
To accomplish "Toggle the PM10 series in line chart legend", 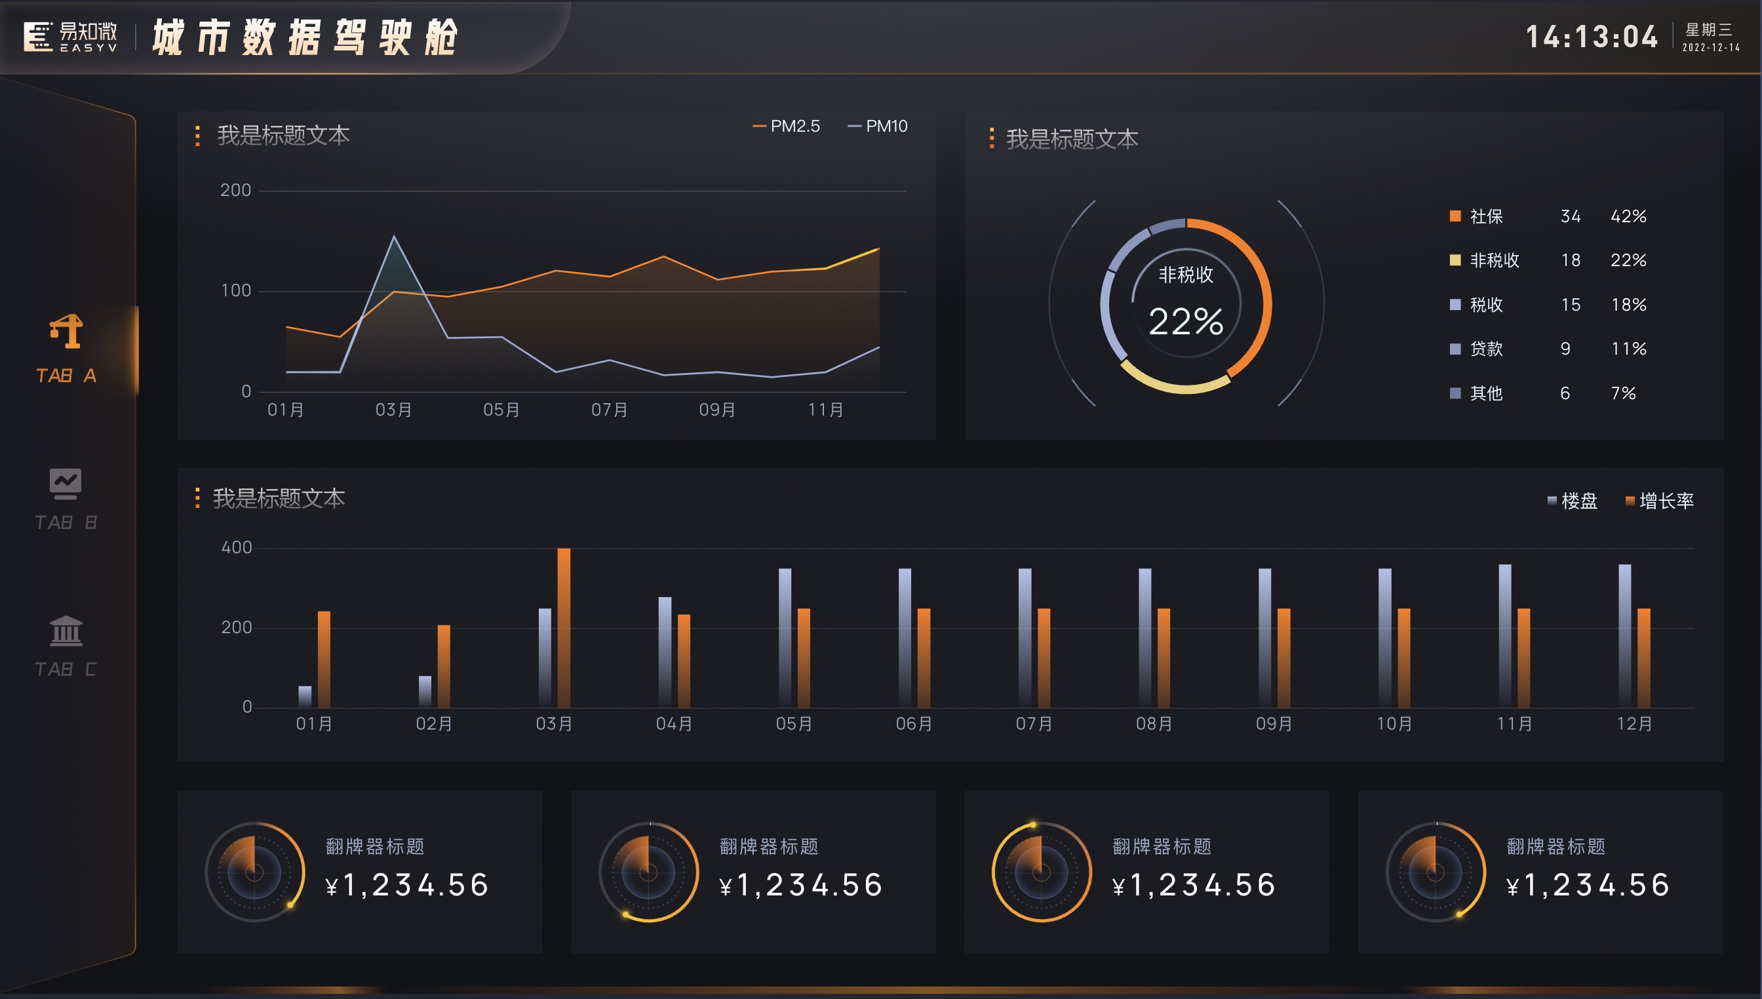I will tap(878, 127).
